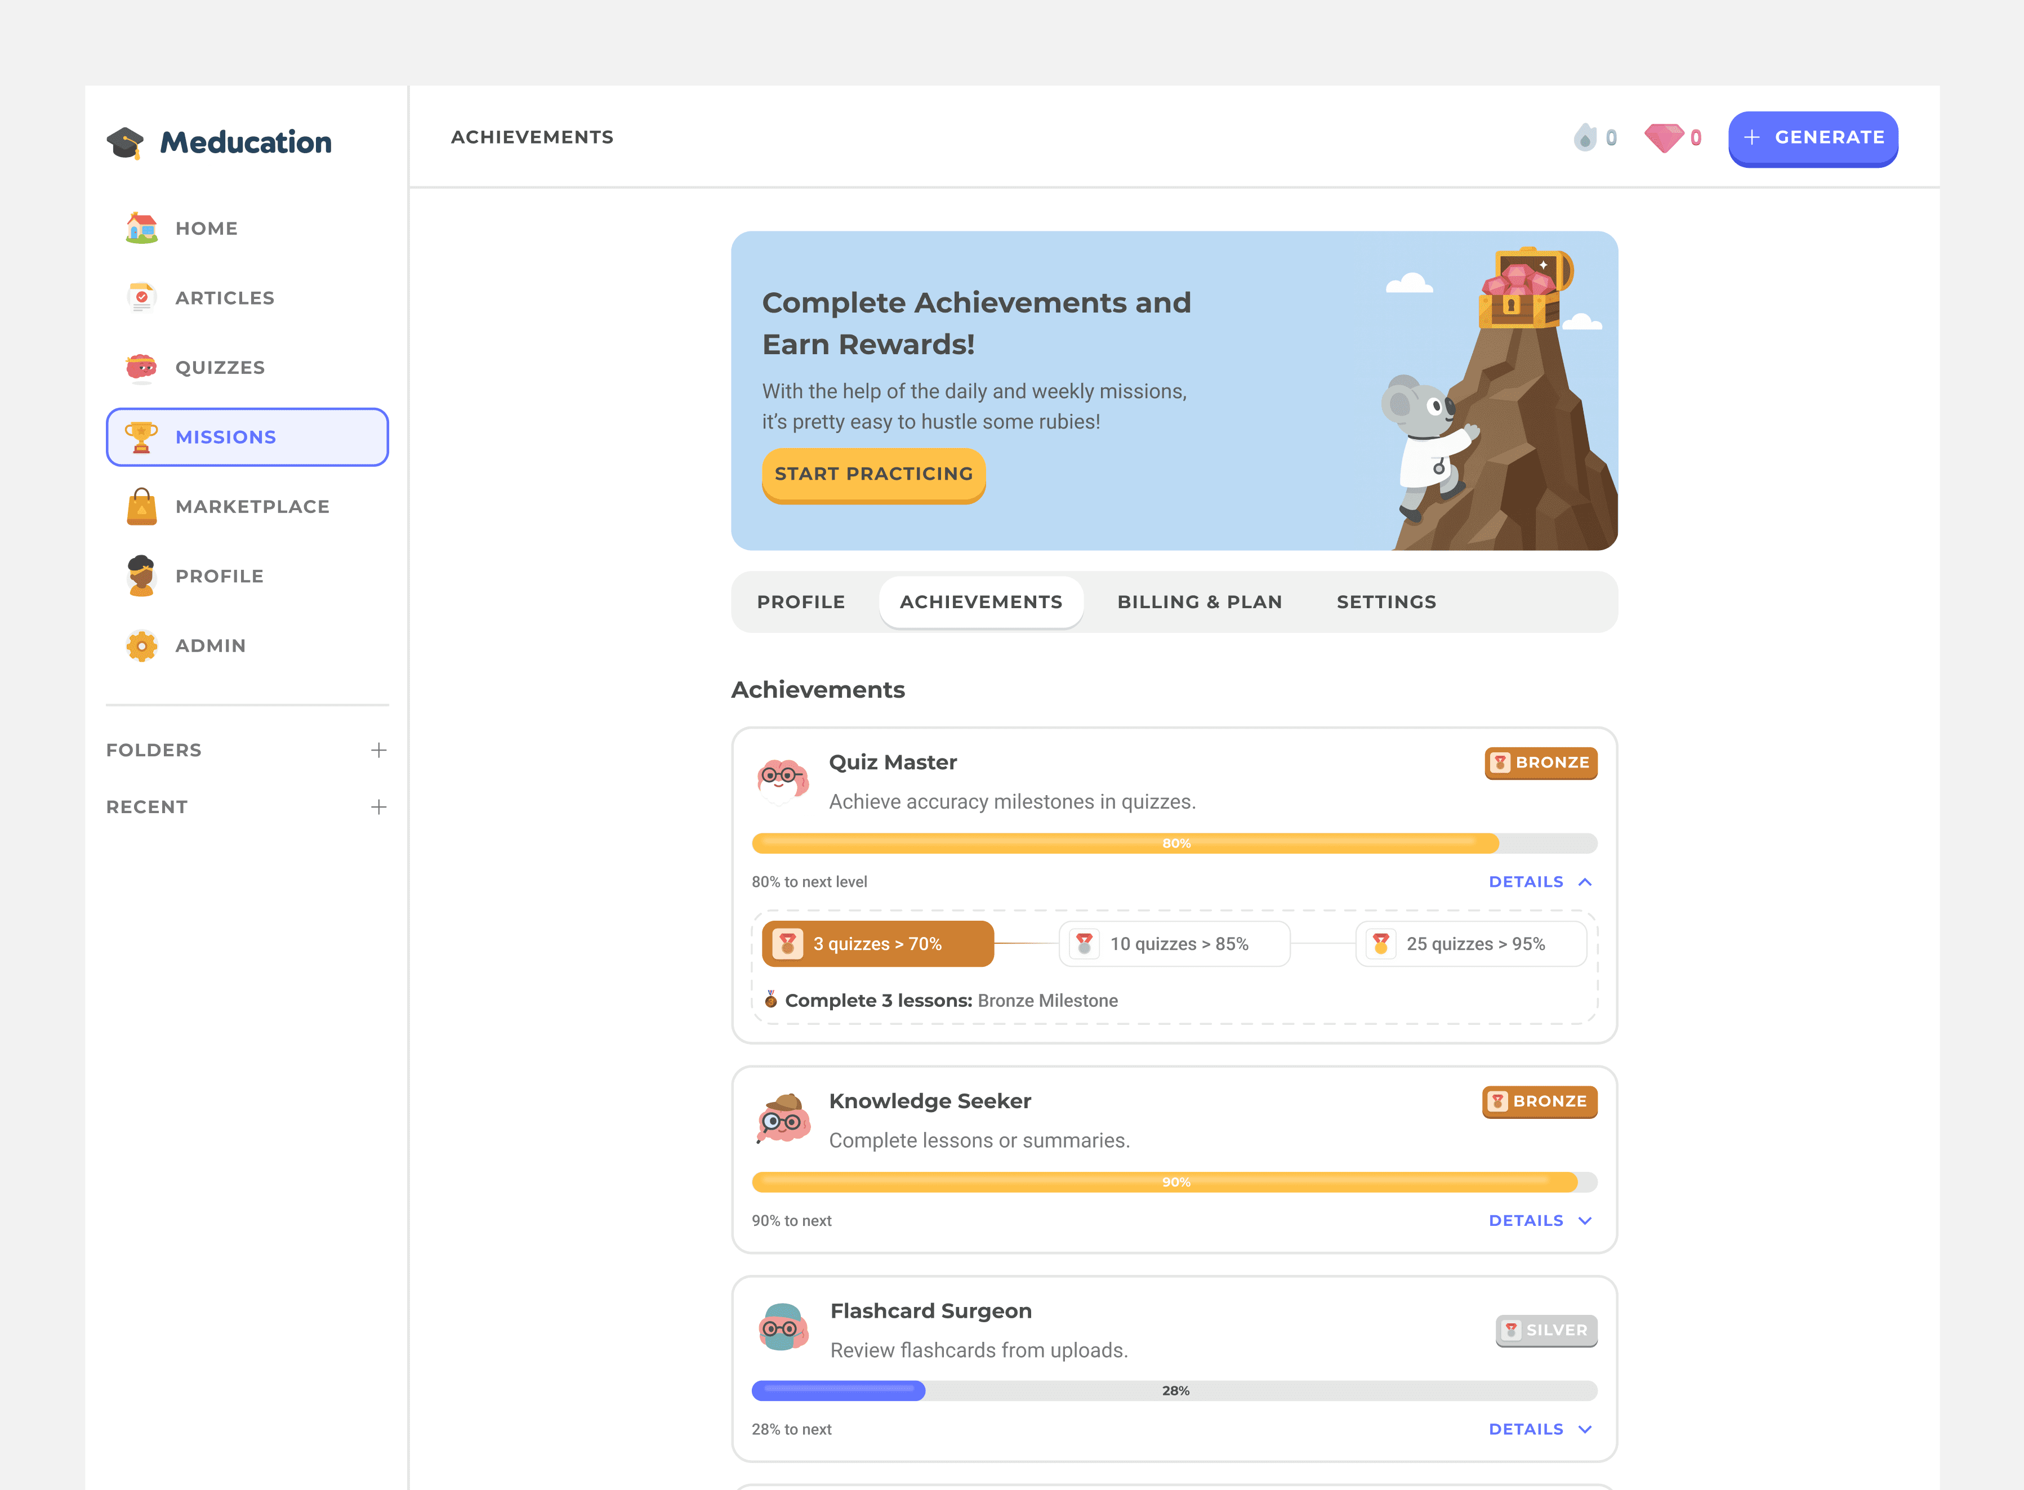Click the plus next to Folders
This screenshot has height=1490, width=2024.
tap(379, 751)
